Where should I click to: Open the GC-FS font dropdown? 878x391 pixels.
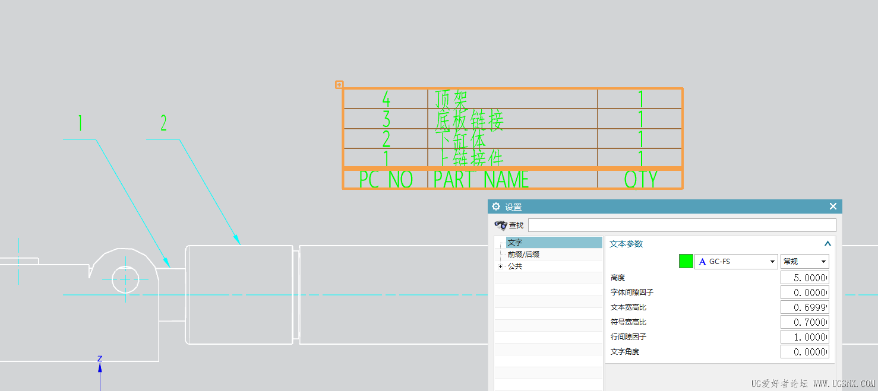point(736,261)
